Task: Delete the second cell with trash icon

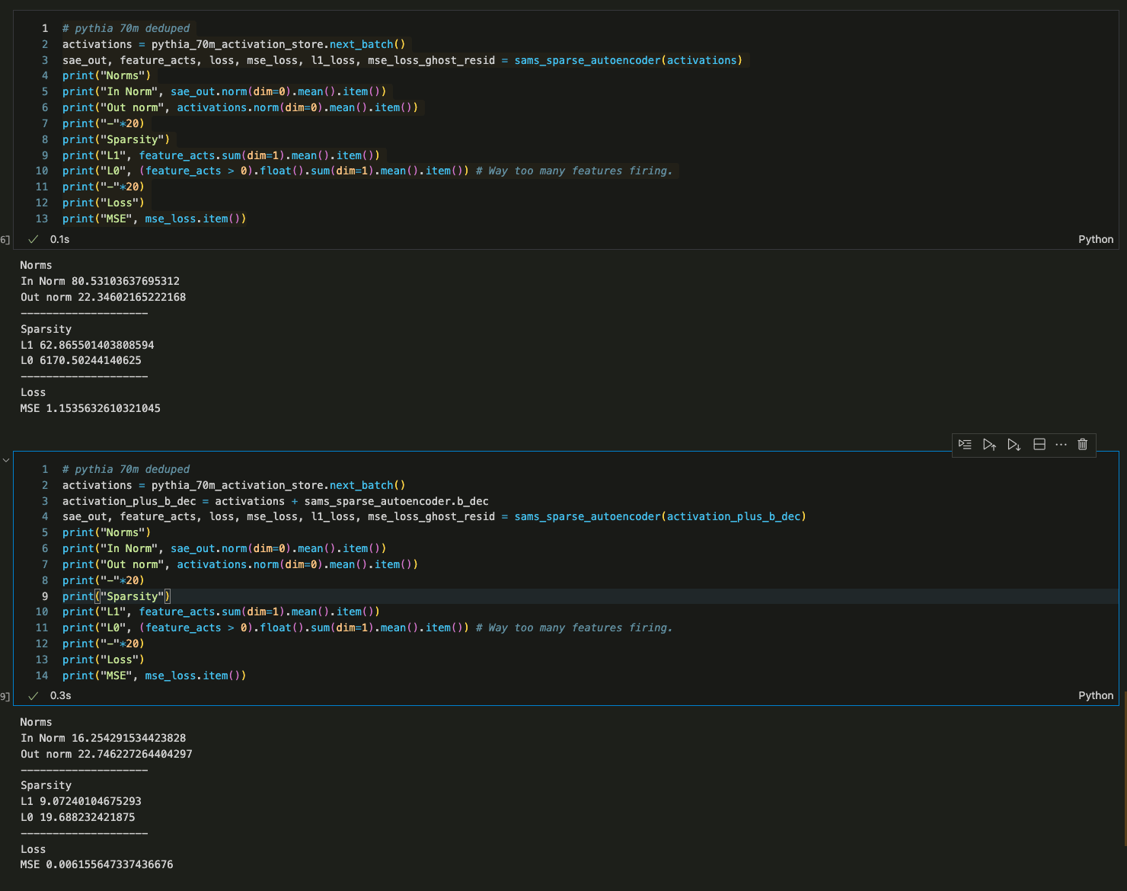Action: [x=1082, y=445]
